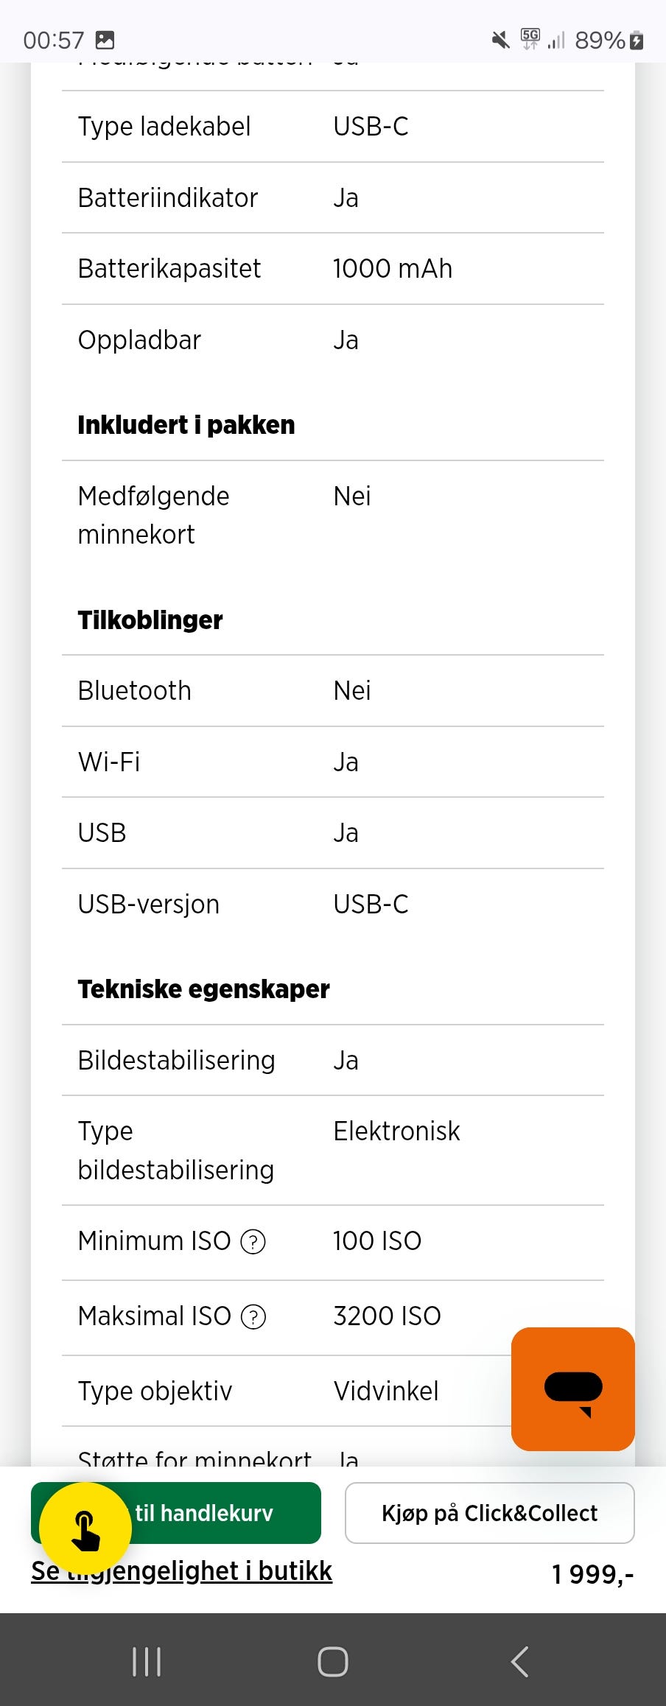Select the Batterikapasitet 1000 mAh row
This screenshot has width=666, height=1706.
click(332, 269)
